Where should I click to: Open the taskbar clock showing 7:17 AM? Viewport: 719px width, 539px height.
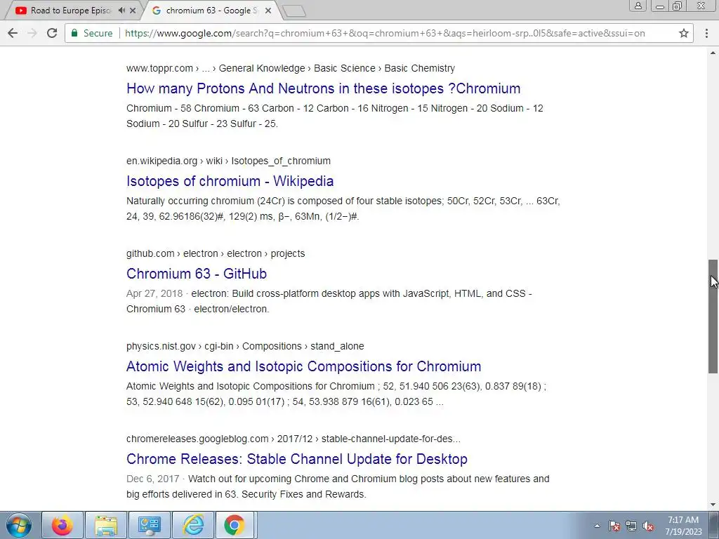click(683, 526)
